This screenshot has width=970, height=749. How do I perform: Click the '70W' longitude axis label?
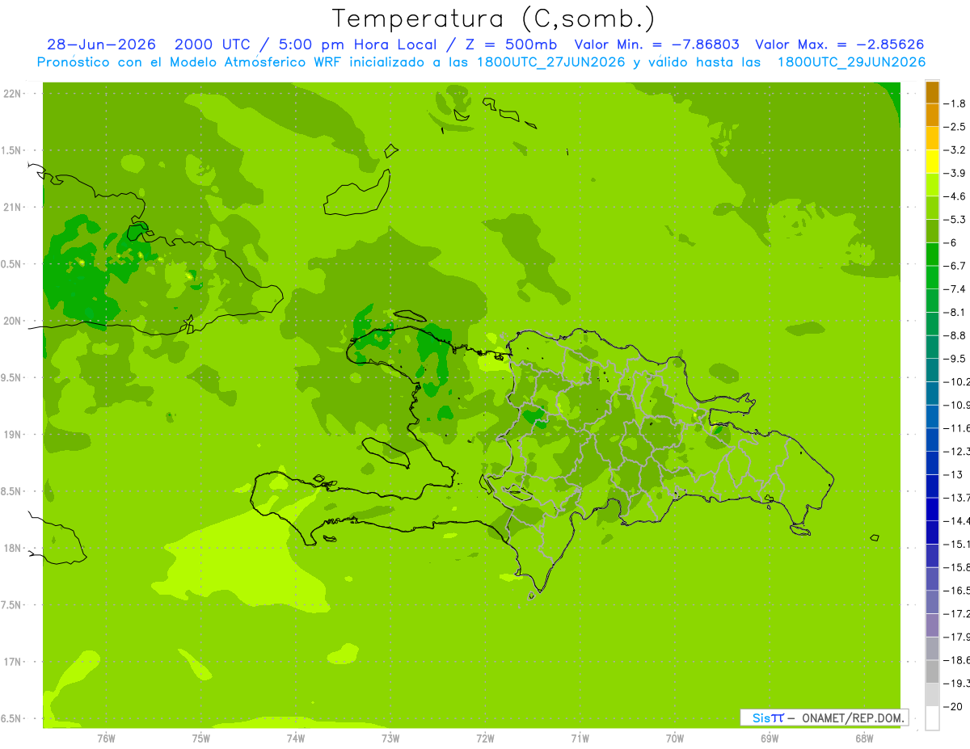(x=675, y=738)
